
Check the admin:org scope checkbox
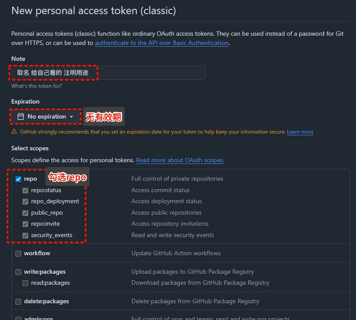[x=19, y=318]
